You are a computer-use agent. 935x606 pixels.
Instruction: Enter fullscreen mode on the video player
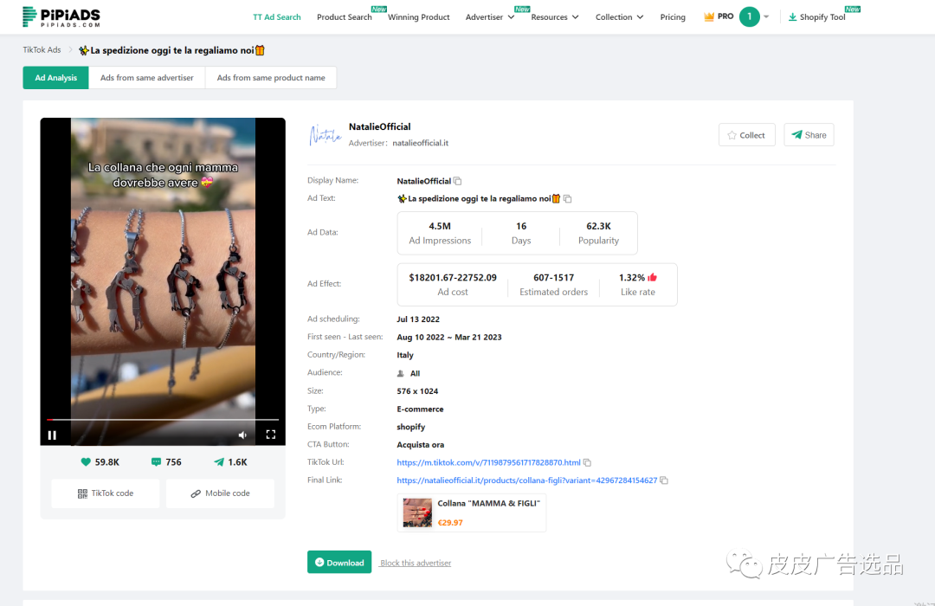270,435
